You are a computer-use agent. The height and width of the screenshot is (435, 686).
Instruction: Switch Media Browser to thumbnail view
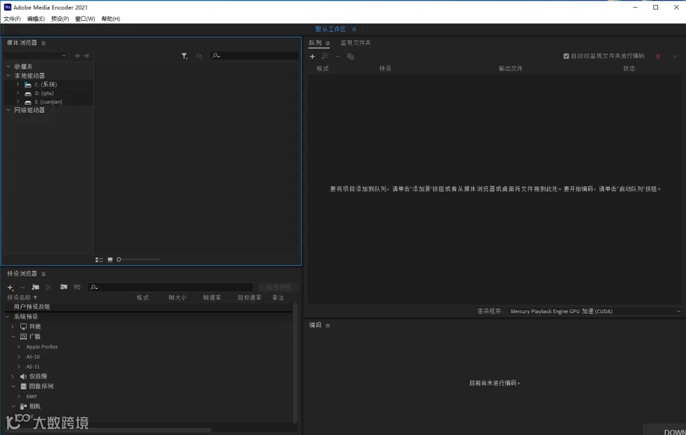[x=111, y=259]
